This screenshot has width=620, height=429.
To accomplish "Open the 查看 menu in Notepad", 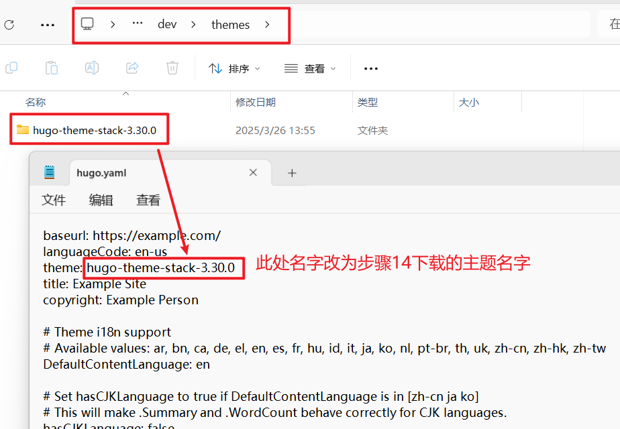I will click(148, 200).
